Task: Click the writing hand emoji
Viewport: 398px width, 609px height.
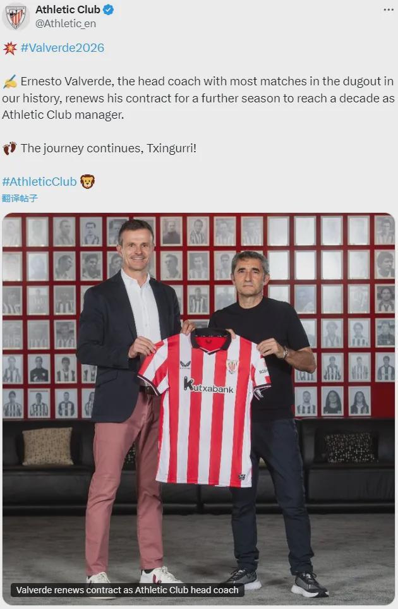Action: click(x=10, y=81)
